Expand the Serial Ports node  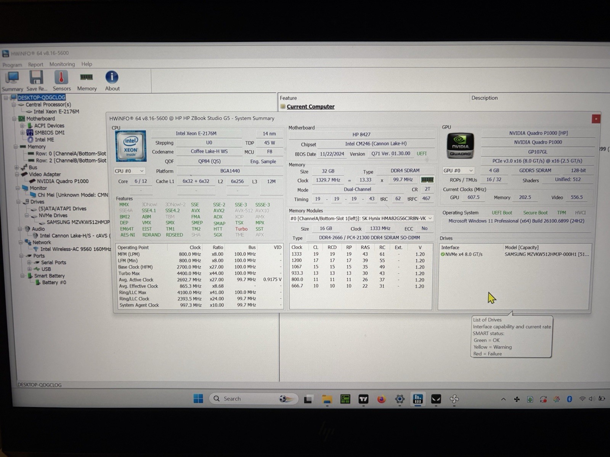coord(29,262)
